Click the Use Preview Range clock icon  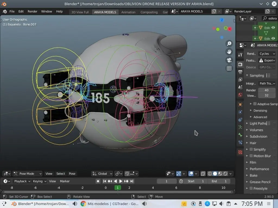(181, 181)
